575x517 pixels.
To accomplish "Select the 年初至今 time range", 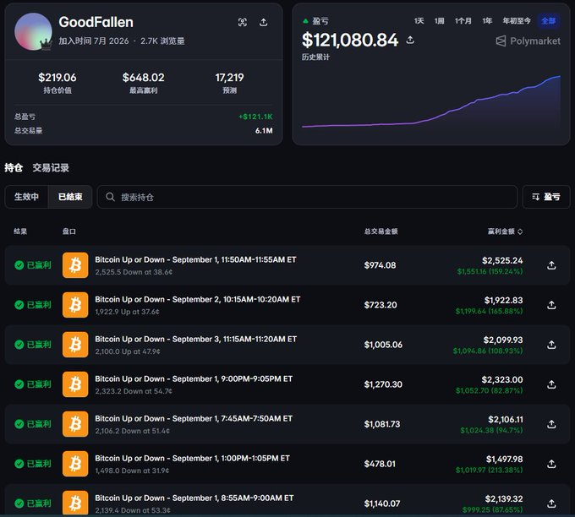I will click(517, 21).
